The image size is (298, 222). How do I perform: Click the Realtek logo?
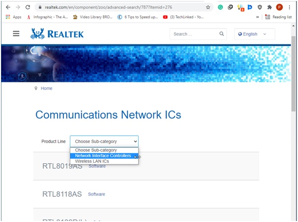[x=57, y=34]
